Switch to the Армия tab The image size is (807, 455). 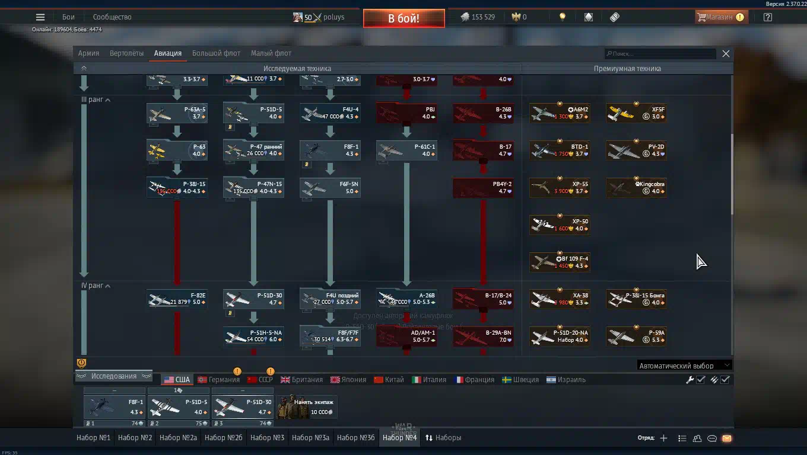click(x=88, y=53)
